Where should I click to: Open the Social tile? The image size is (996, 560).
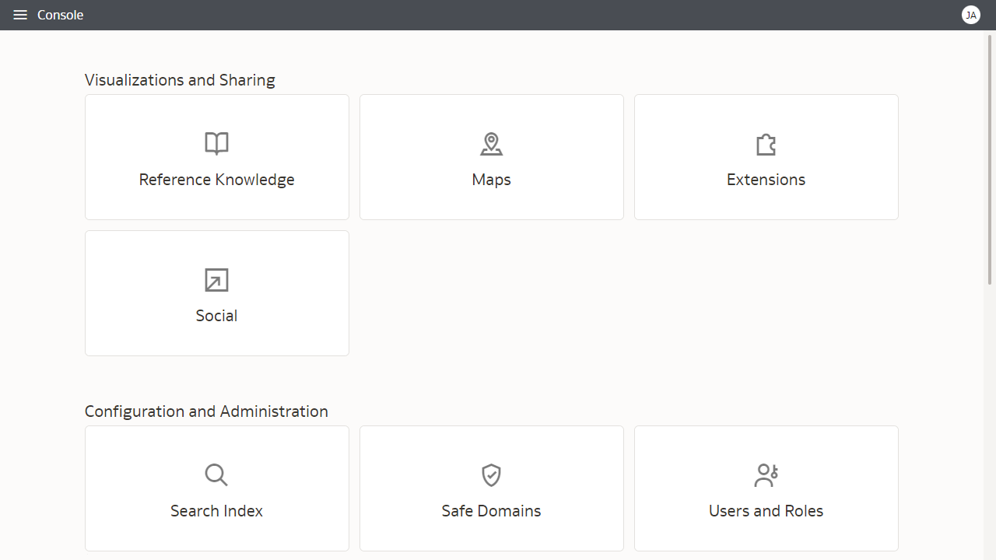pos(216,292)
